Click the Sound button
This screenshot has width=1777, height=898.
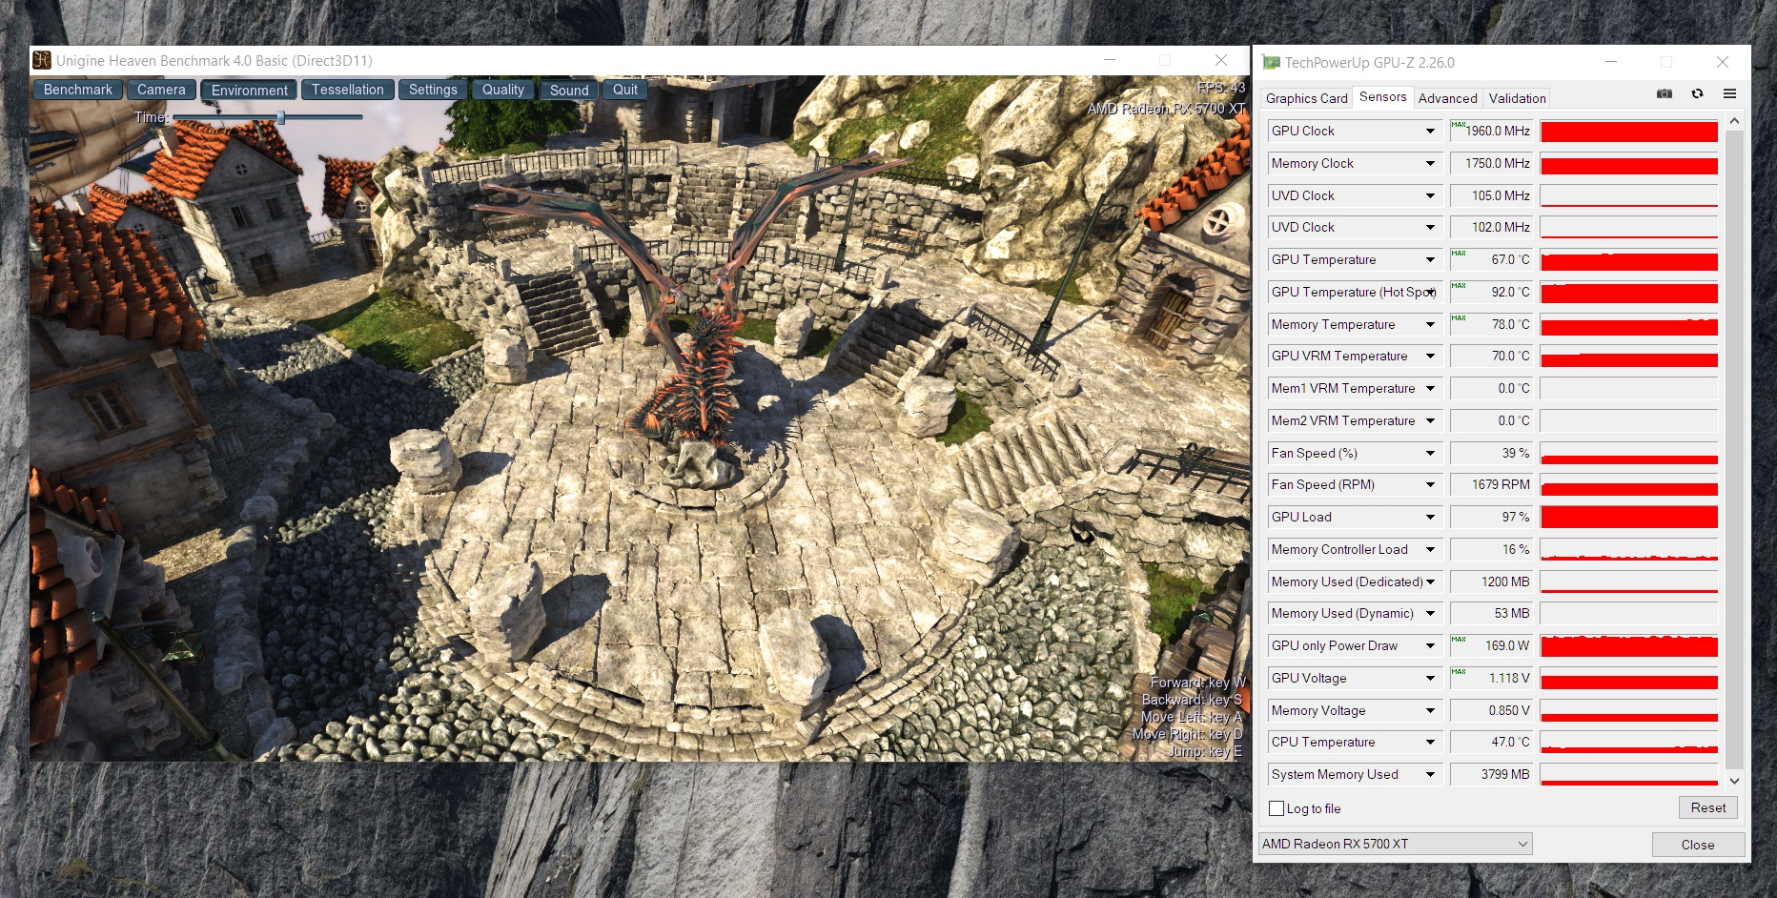pyautogui.click(x=569, y=90)
